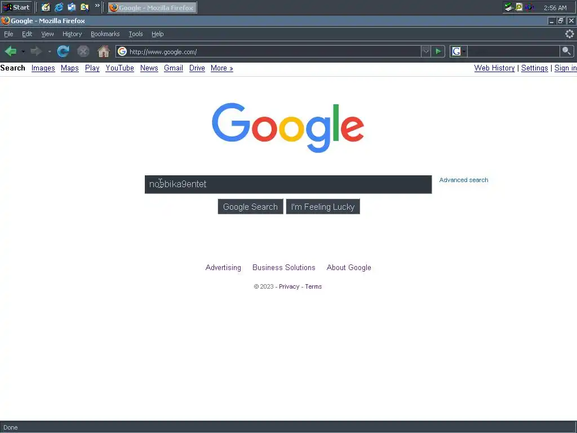Open the History menu
Screen dimensions: 577x433
(x=72, y=34)
